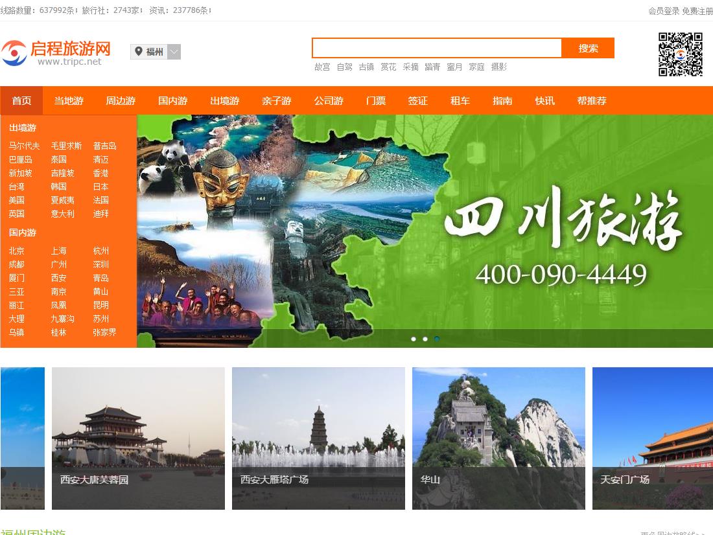
Task: Select the second banner slide dot
Action: tap(425, 339)
